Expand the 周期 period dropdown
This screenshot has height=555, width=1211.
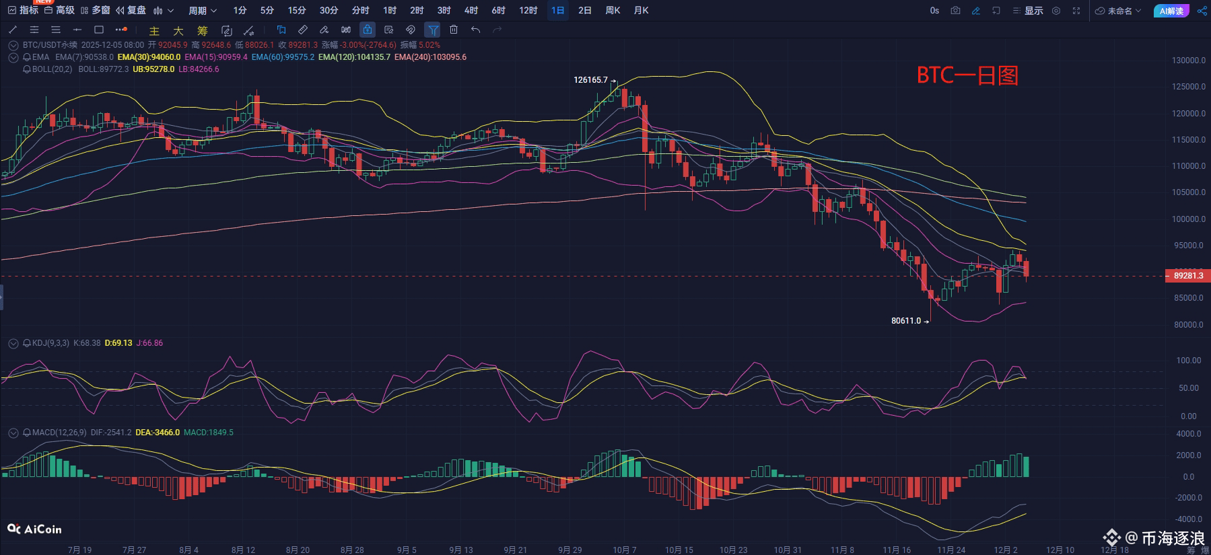click(x=203, y=11)
